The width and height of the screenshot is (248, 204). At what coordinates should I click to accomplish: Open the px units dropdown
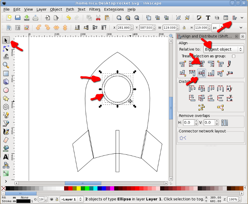tap(218, 28)
